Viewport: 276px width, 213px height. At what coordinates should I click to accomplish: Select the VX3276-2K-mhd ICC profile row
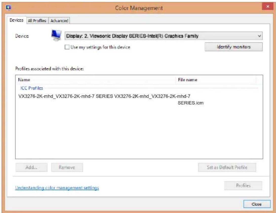[x=111, y=99]
